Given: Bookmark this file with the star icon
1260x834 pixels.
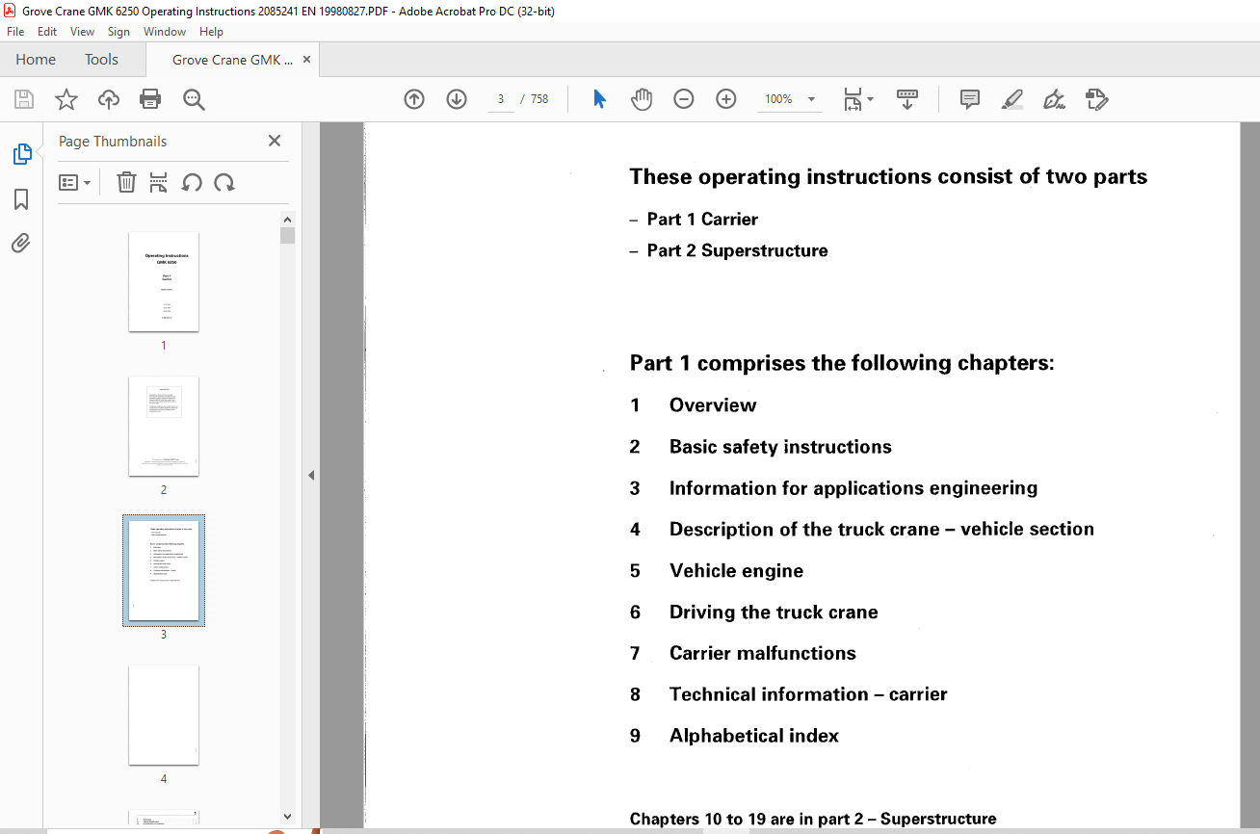Looking at the screenshot, I should [66, 99].
